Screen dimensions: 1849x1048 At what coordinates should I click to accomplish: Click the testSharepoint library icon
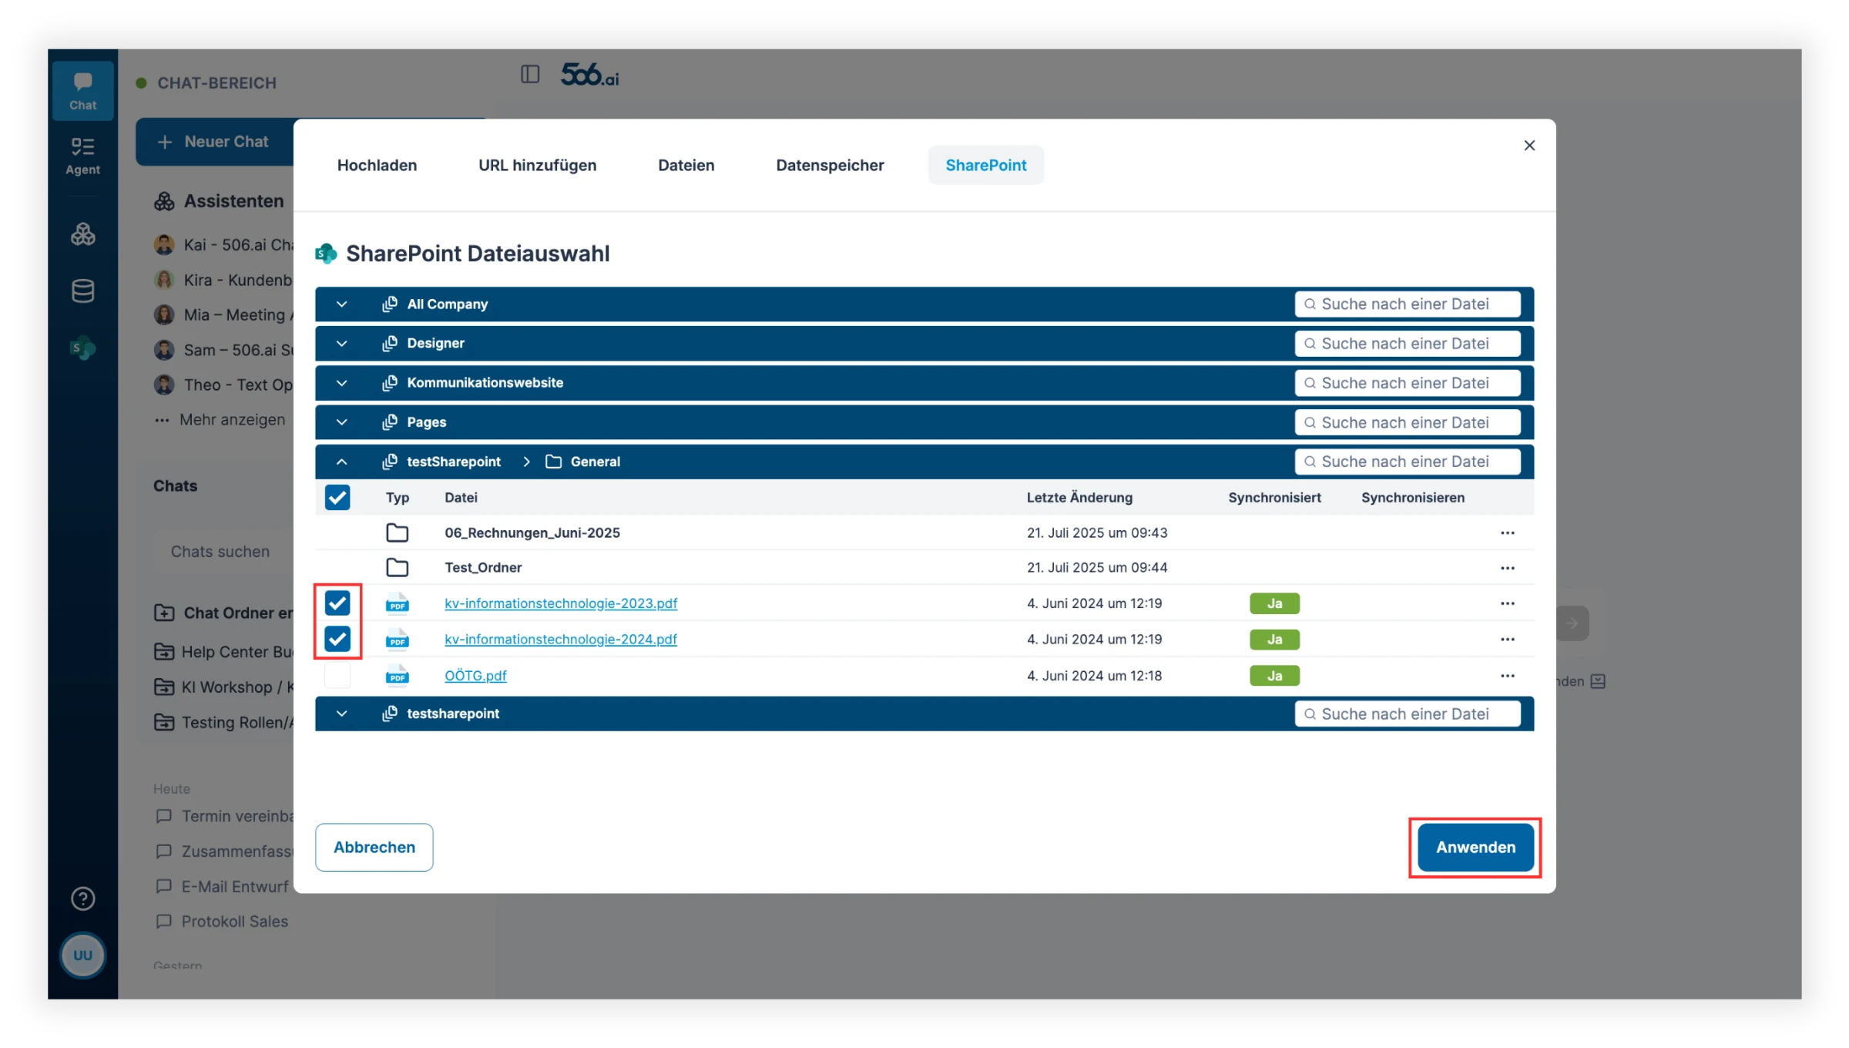390,462
